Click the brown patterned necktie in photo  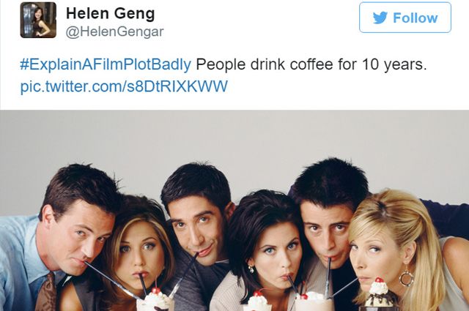coord(46,294)
